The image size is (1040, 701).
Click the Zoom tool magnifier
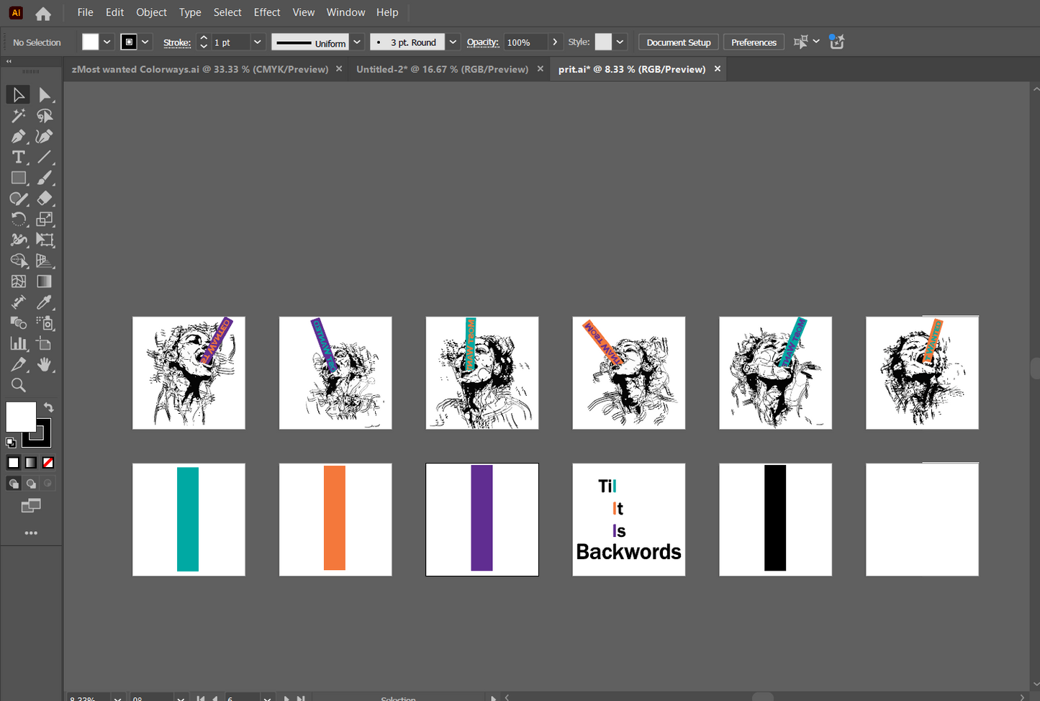click(x=18, y=385)
